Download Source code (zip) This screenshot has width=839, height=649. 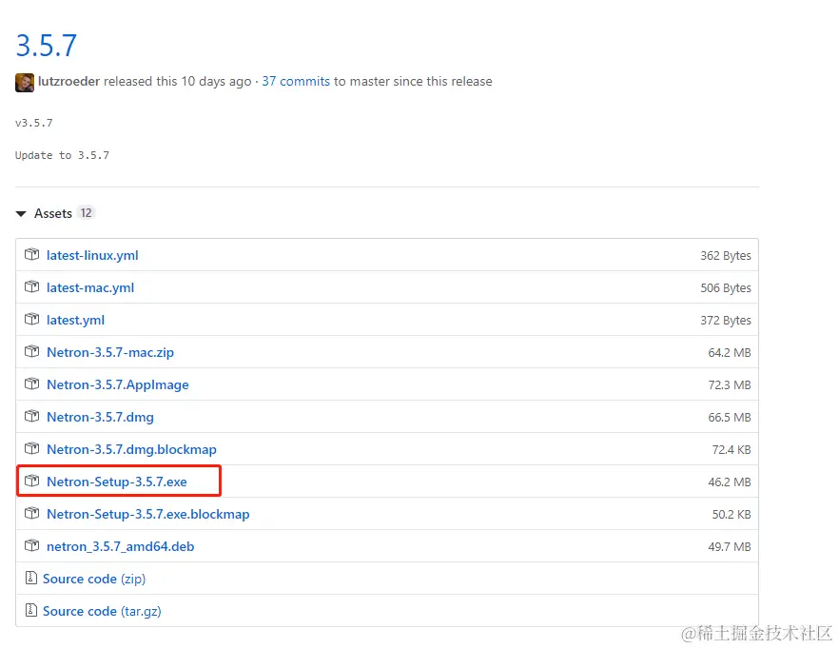pyautogui.click(x=94, y=579)
